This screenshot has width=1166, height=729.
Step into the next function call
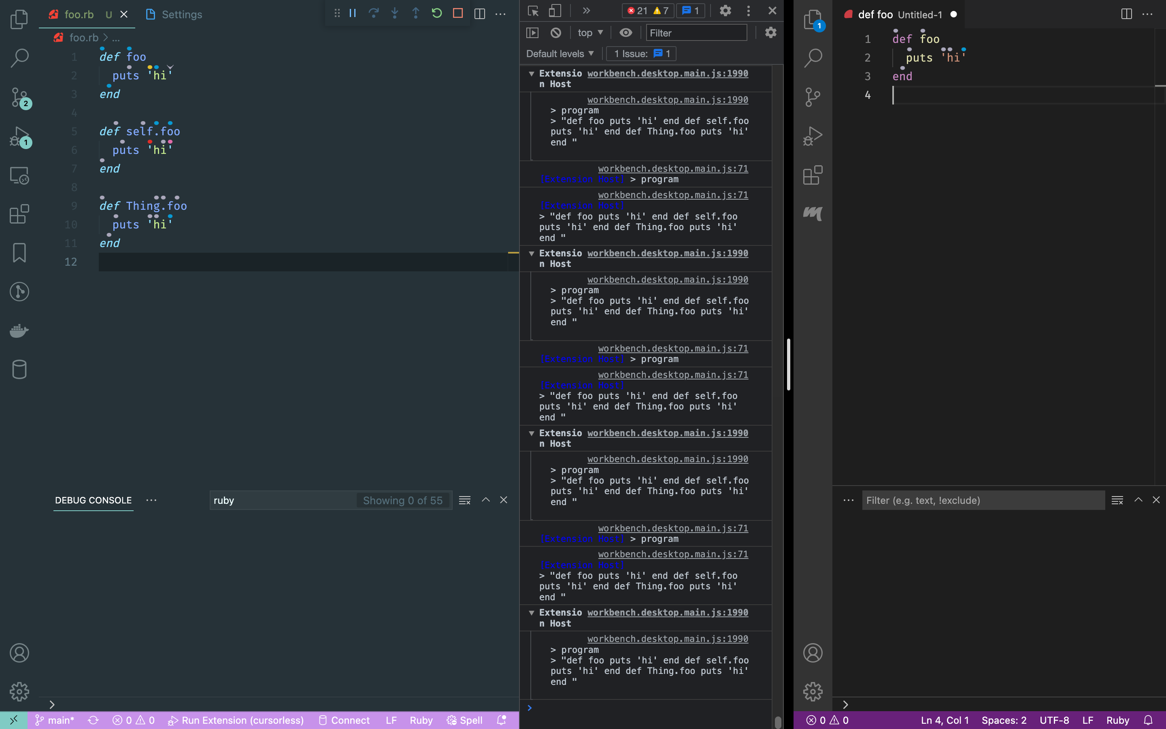coord(395,13)
